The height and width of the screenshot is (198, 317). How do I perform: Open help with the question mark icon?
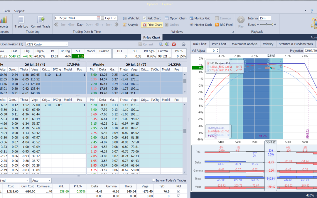pyautogui.click(x=312, y=11)
